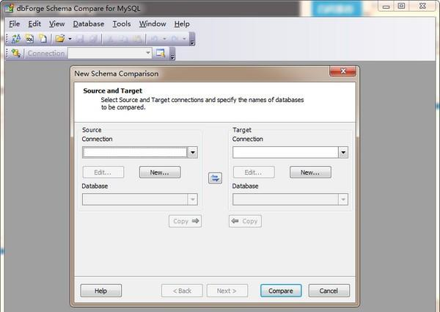
Task: Open main toolbar options overflow arrow
Action: point(192,39)
